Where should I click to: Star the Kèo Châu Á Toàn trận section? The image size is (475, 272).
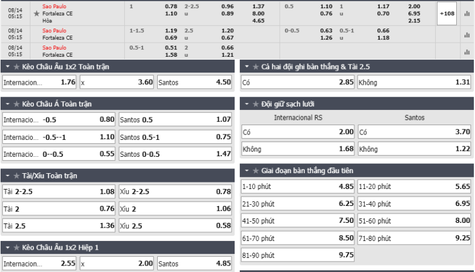(x=16, y=104)
